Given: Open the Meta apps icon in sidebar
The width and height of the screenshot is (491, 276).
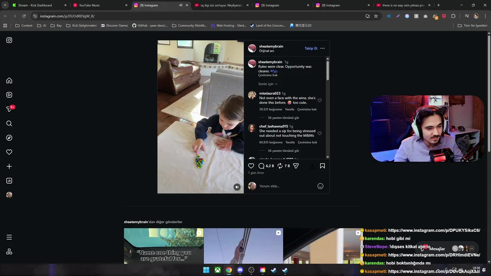Looking at the screenshot, I should (x=9, y=251).
